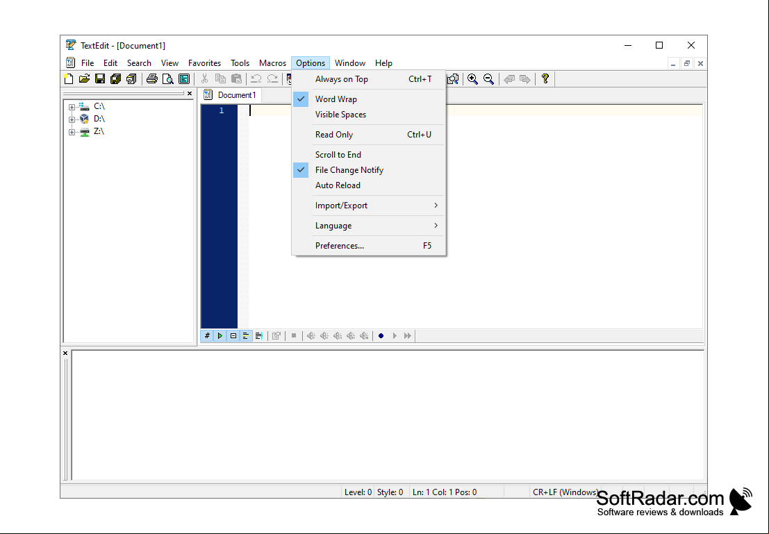The width and height of the screenshot is (769, 534).
Task: Click the document properties icon in the editor toolbar
Action: point(276,336)
